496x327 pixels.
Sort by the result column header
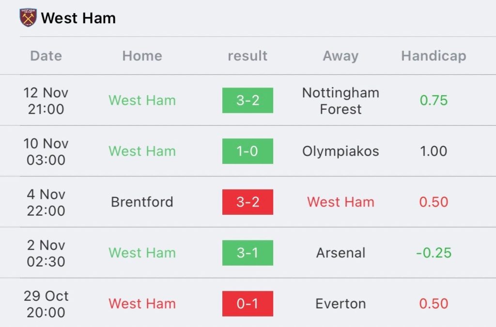(x=248, y=56)
